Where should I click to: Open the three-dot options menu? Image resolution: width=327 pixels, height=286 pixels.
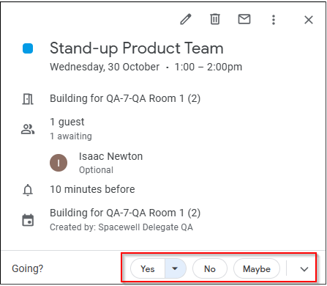(274, 20)
